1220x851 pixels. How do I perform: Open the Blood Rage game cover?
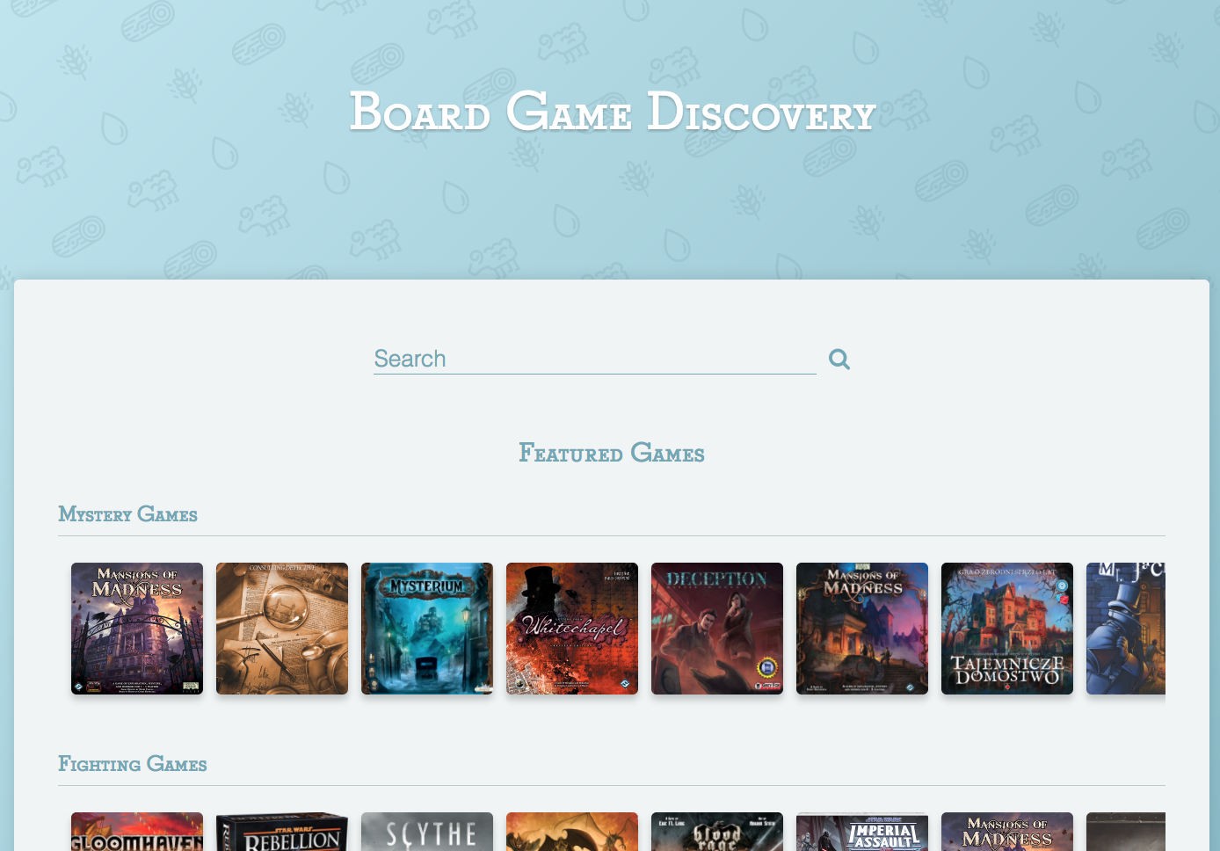[716, 832]
